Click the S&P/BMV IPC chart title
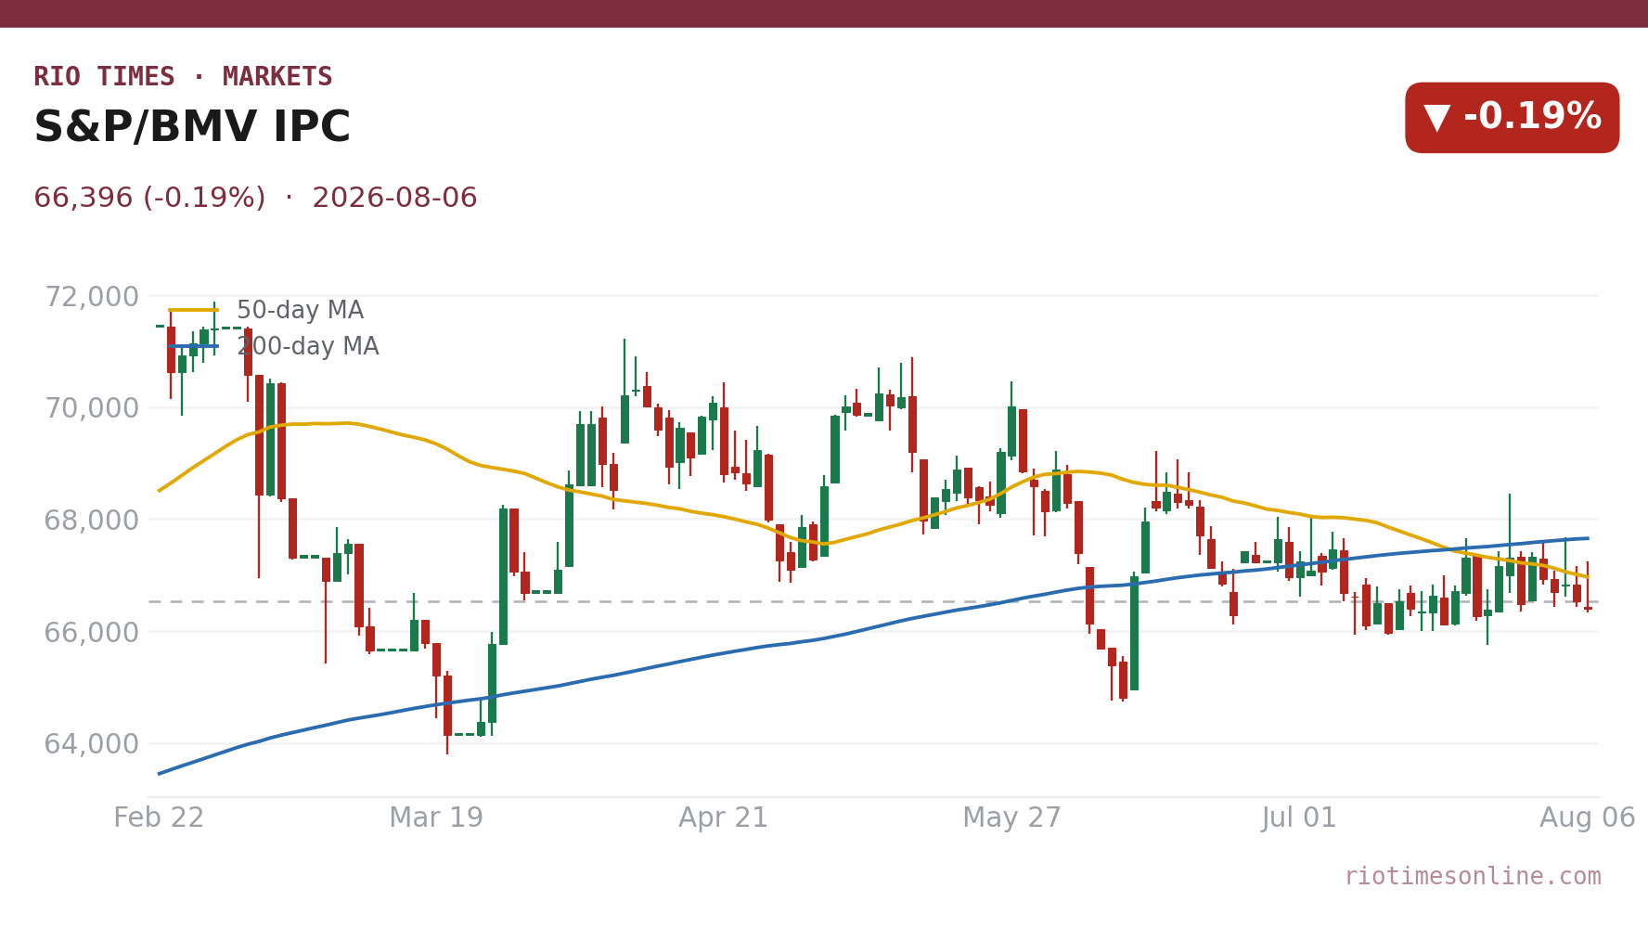 192,128
